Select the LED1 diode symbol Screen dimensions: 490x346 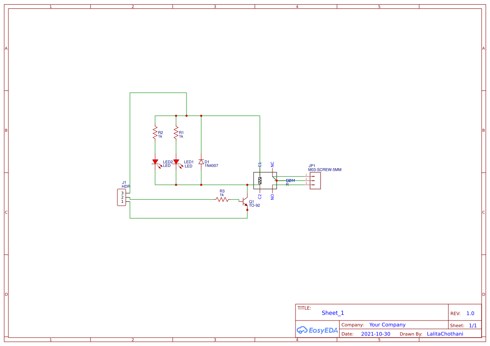(x=176, y=162)
